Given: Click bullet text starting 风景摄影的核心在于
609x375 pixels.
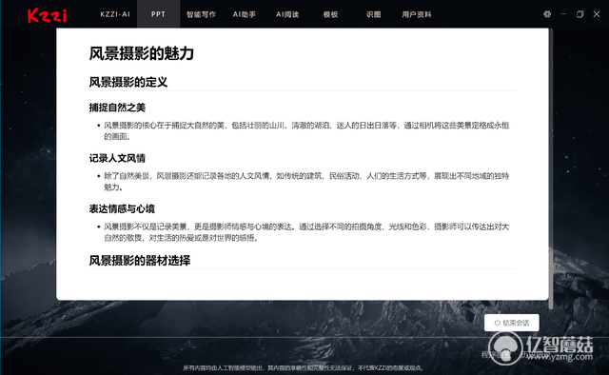Looking at the screenshot, I should pyautogui.click(x=306, y=131).
